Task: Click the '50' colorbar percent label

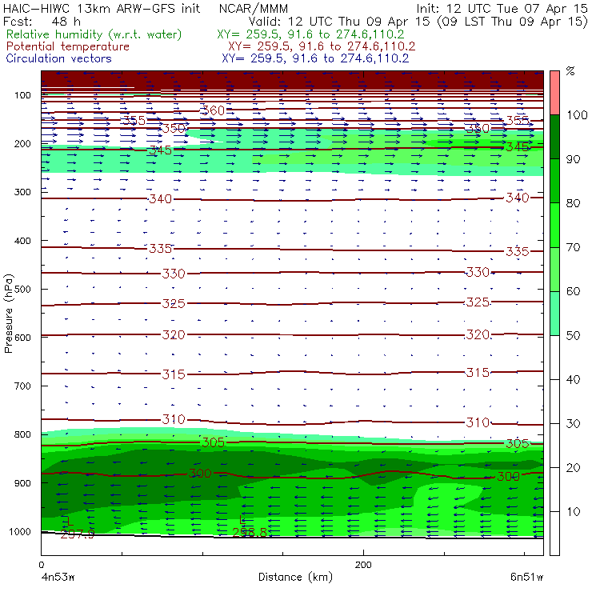Action: pos(573,336)
